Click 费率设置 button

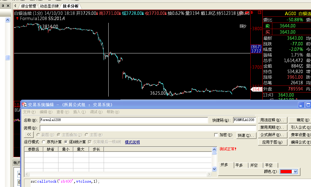tap(300, 135)
